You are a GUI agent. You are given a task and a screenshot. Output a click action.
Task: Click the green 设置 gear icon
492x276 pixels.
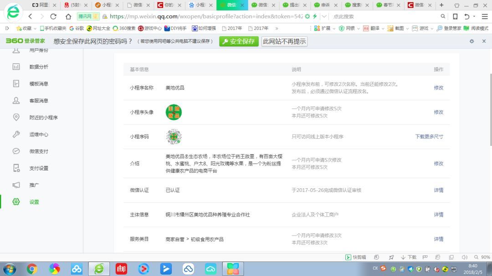coord(16,202)
